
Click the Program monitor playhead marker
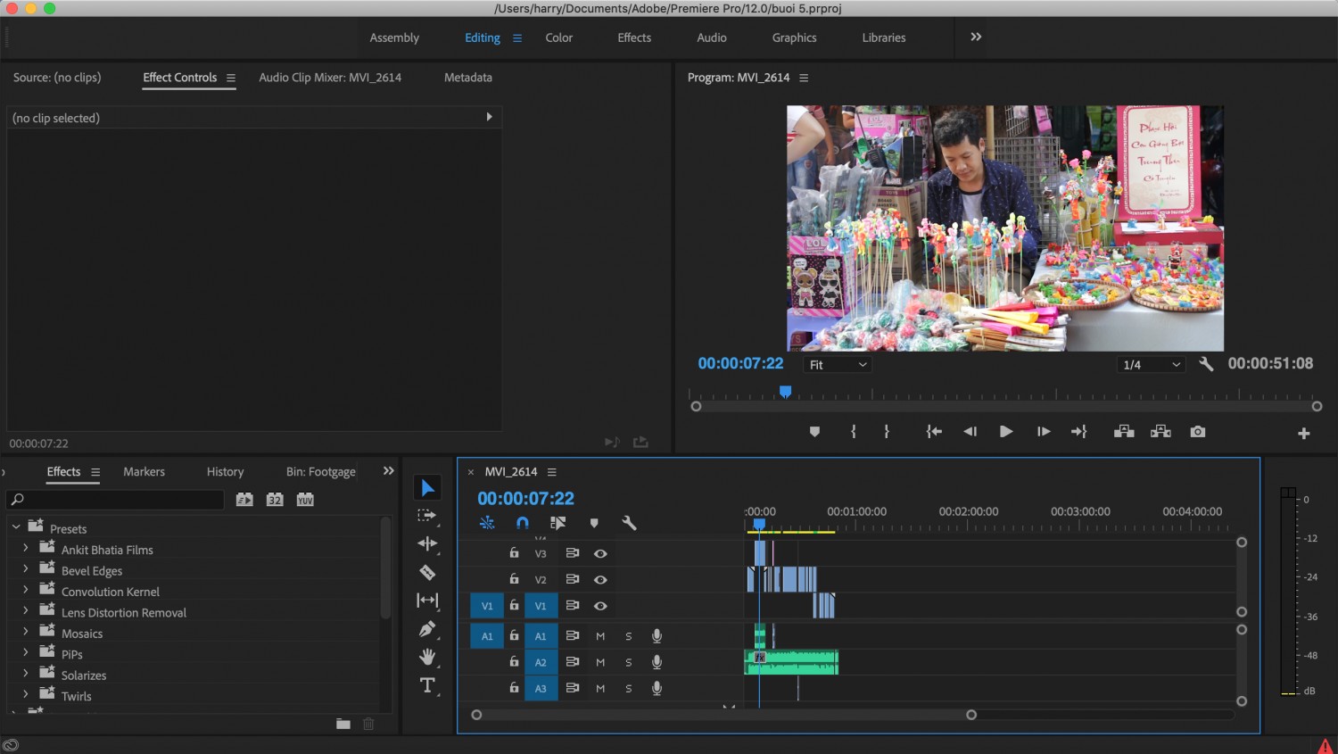(785, 392)
